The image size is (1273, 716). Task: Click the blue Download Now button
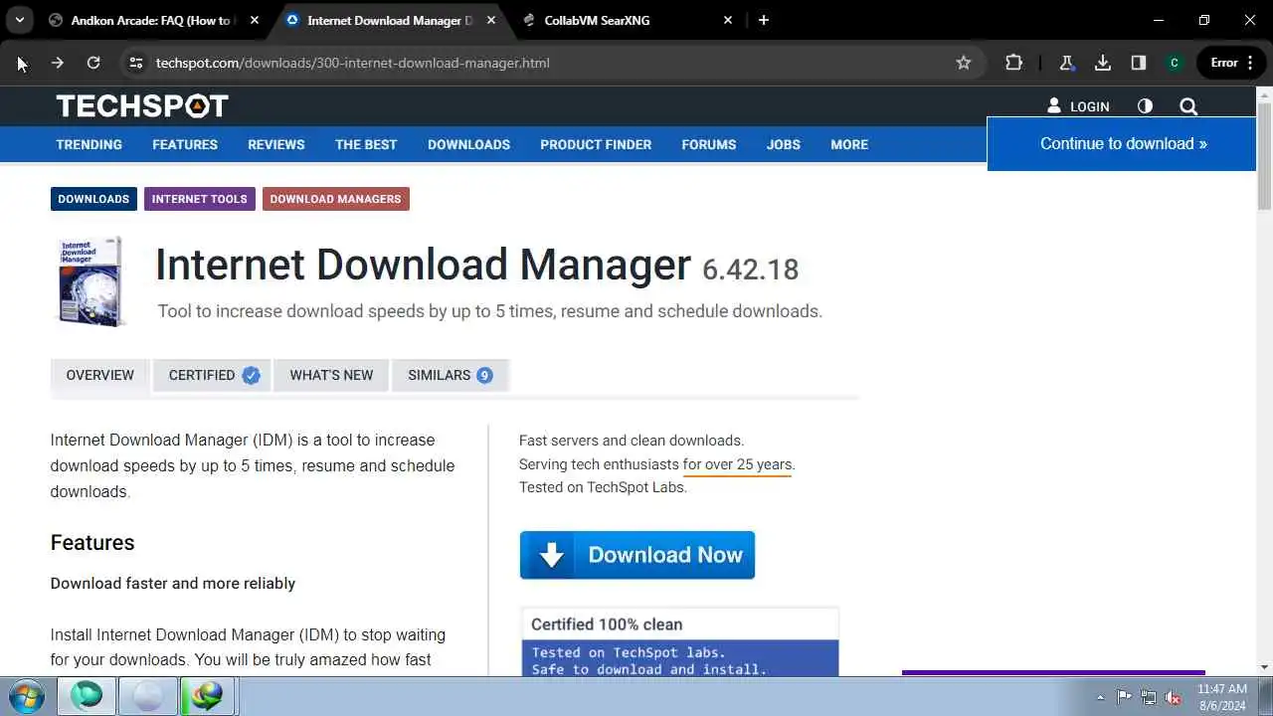coord(637,555)
